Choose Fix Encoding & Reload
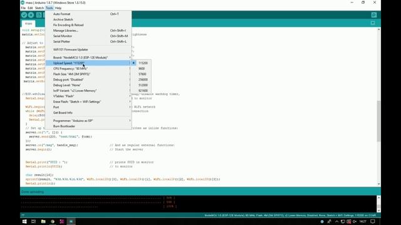The width and height of the screenshot is (401, 225). 88,25
